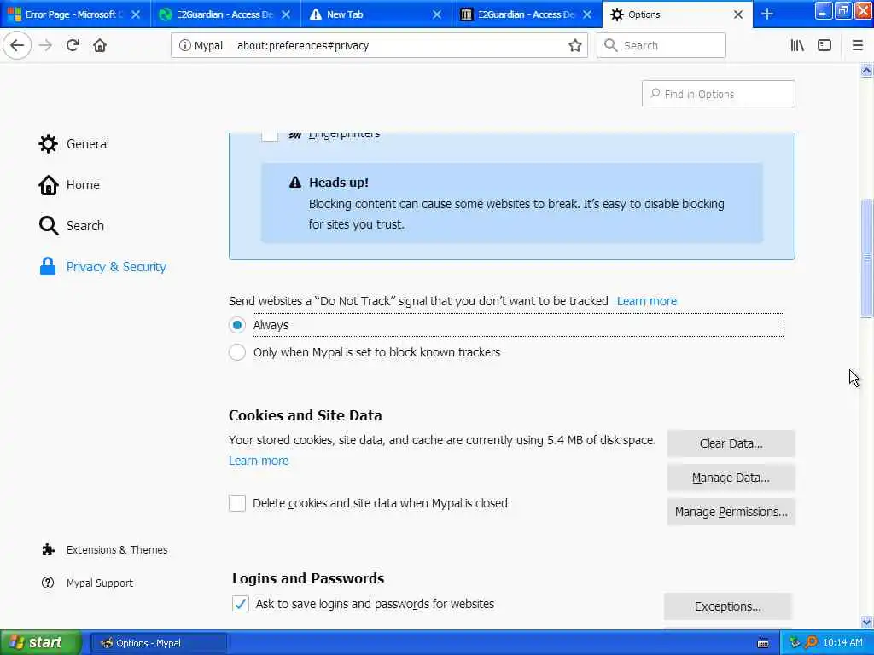874x655 pixels.
Task: Click the question mark Mypal Support icon
Action: click(x=48, y=583)
